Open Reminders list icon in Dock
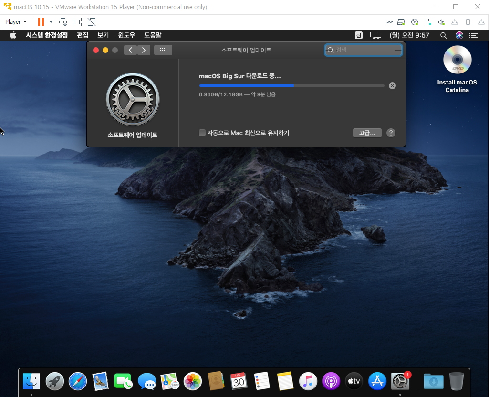The width and height of the screenshot is (489, 397). pos(262,381)
